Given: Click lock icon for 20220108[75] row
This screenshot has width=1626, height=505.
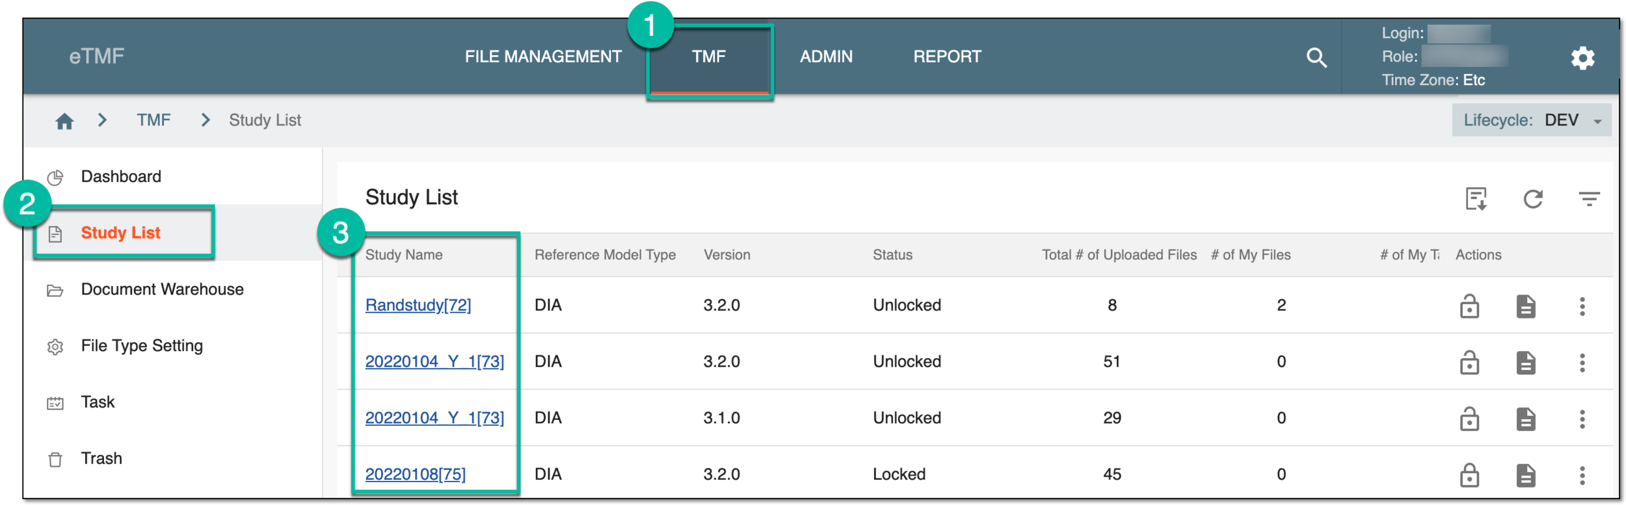Looking at the screenshot, I should pyautogui.click(x=1469, y=475).
